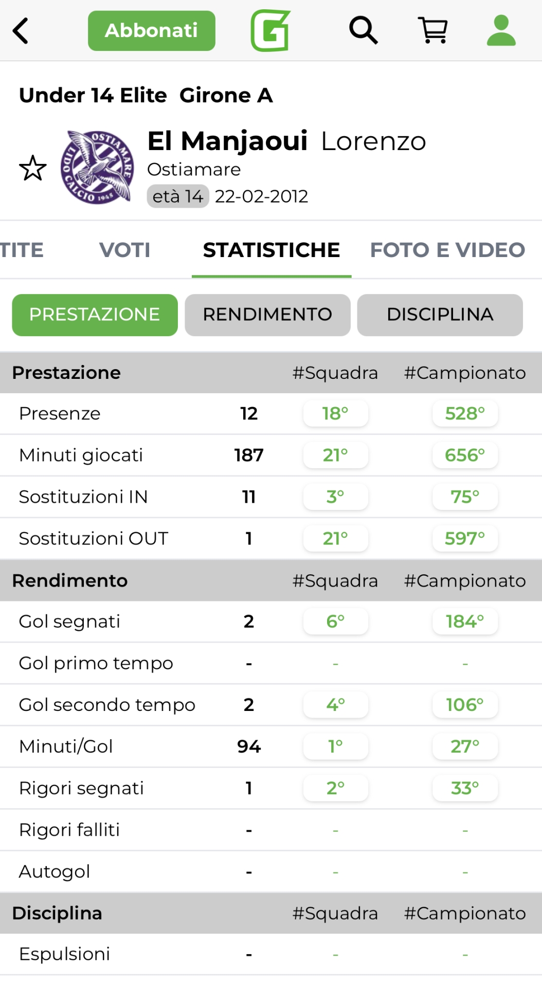
Task: Select the STATISTICHE tab
Action: [272, 250]
